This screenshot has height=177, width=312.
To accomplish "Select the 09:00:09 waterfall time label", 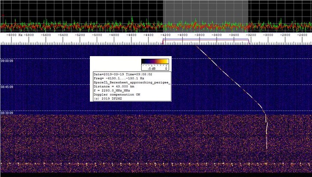I will [x=7, y=61].
